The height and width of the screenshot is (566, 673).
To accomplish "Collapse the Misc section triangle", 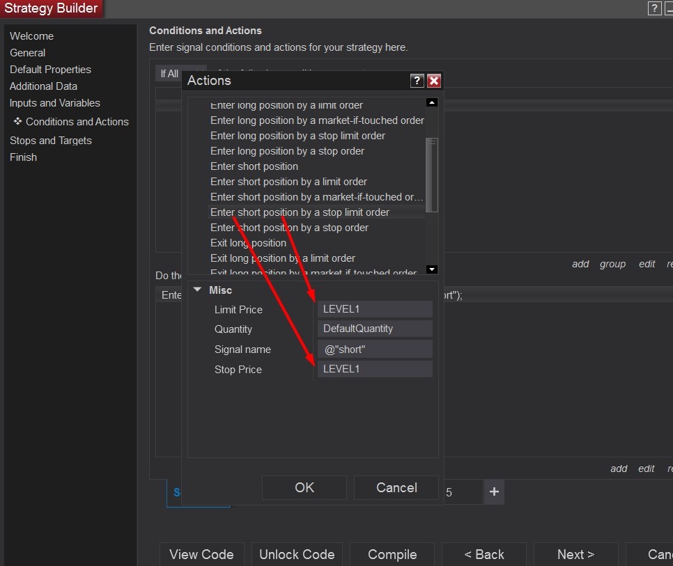I will (197, 290).
